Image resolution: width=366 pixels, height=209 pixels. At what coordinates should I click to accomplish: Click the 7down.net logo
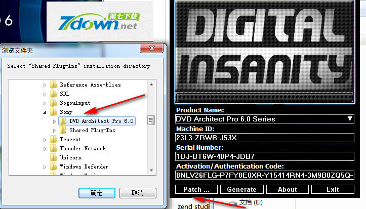pyautogui.click(x=100, y=22)
